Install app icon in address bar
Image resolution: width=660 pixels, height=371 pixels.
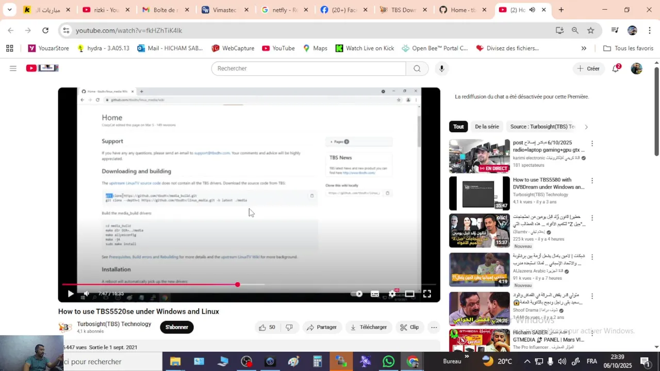(559, 30)
